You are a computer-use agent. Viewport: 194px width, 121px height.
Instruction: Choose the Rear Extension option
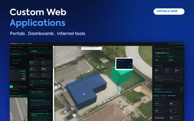click(x=18, y=60)
